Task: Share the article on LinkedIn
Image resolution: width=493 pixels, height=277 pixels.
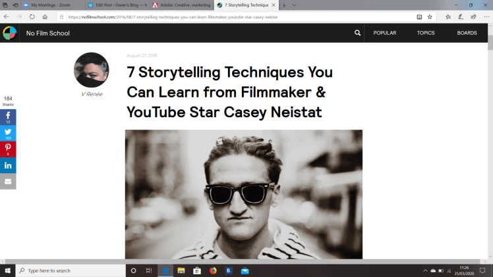Action: [x=8, y=165]
